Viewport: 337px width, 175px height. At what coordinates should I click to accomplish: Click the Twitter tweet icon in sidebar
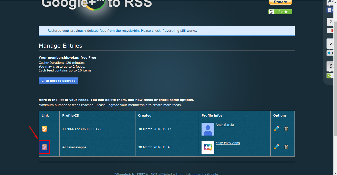coord(330,53)
